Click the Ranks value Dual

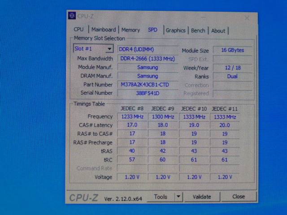click(233, 76)
